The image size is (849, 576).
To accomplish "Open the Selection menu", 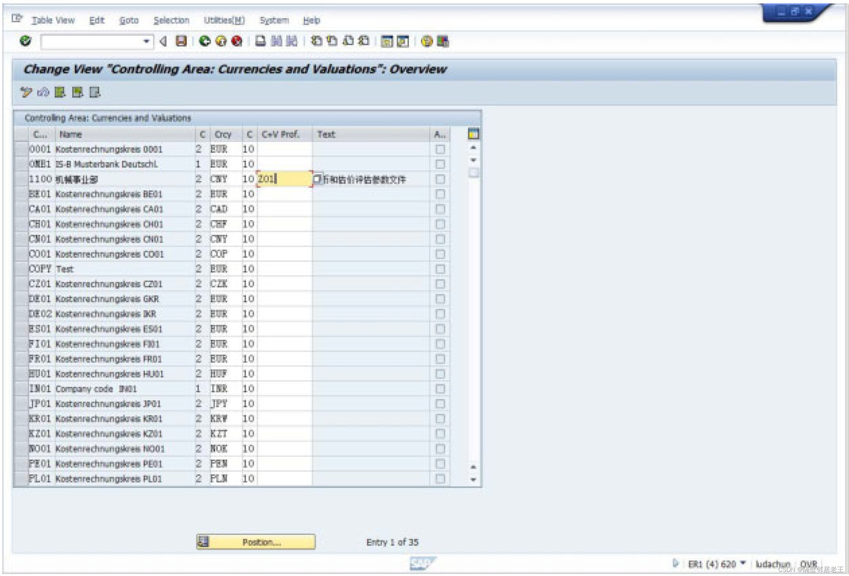I will click(171, 21).
